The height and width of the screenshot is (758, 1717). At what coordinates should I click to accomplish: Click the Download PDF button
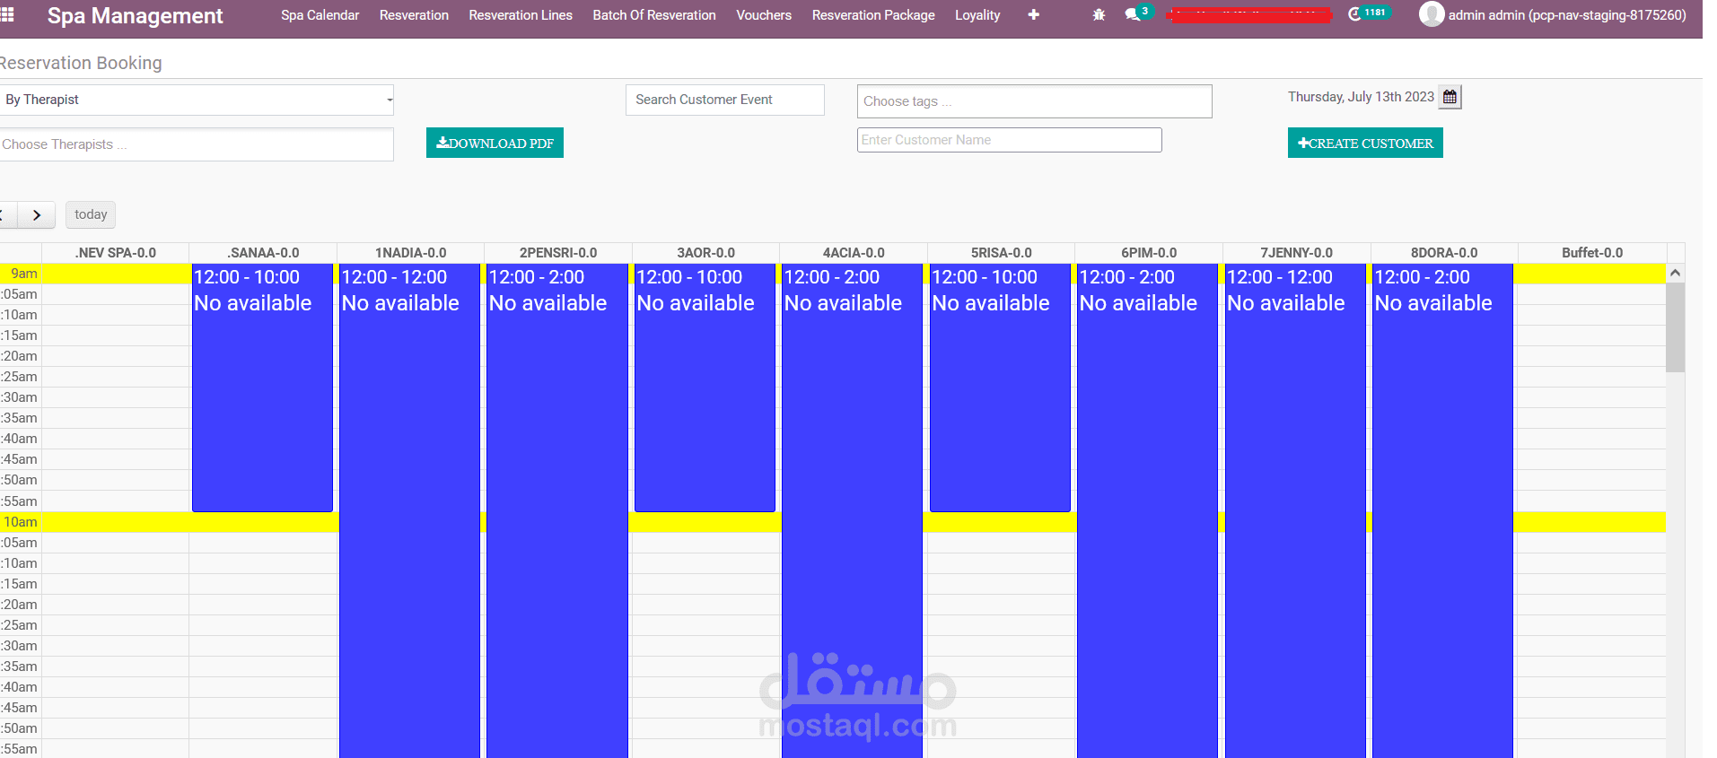pyautogui.click(x=495, y=143)
